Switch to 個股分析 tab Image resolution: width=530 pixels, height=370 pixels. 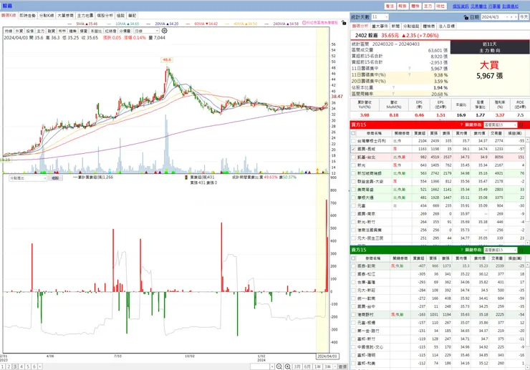(x=105, y=16)
